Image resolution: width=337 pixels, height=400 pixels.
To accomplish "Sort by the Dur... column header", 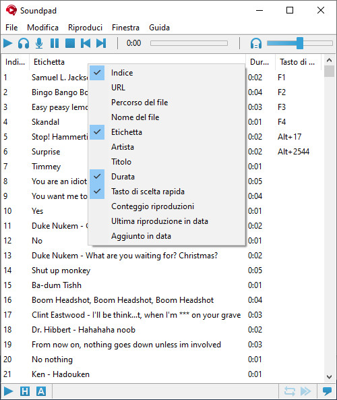I will point(260,62).
